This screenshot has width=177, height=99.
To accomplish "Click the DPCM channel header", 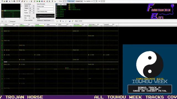I will point(65,25).
